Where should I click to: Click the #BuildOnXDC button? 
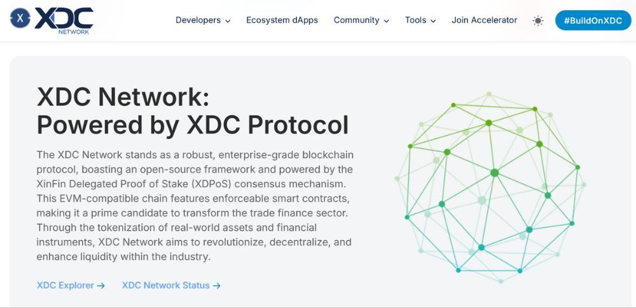[x=593, y=21]
